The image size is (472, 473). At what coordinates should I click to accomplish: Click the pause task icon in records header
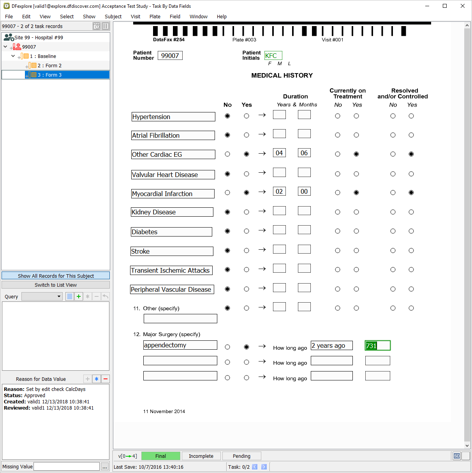[x=106, y=26]
